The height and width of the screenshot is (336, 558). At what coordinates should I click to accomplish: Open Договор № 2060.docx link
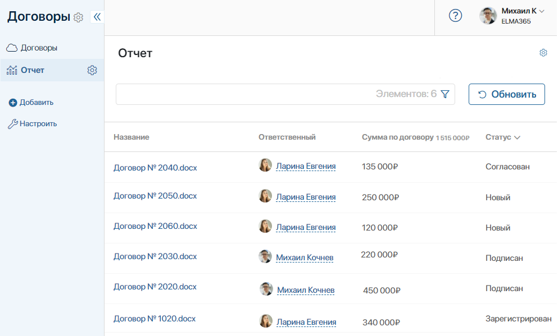point(155,226)
